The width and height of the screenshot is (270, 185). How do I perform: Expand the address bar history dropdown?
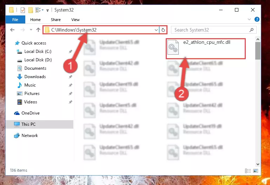(x=156, y=30)
